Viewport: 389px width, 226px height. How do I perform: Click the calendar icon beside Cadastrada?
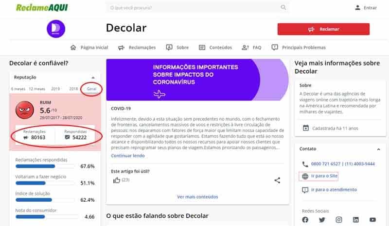click(306, 128)
